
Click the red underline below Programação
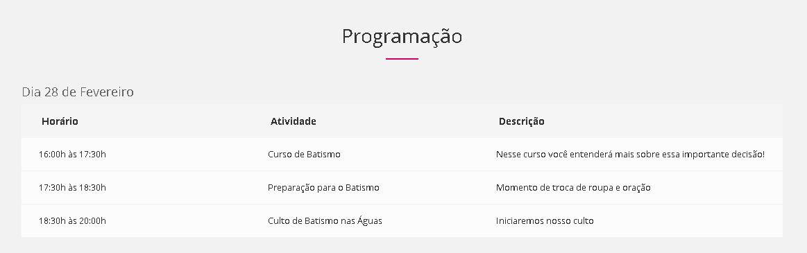(x=402, y=59)
